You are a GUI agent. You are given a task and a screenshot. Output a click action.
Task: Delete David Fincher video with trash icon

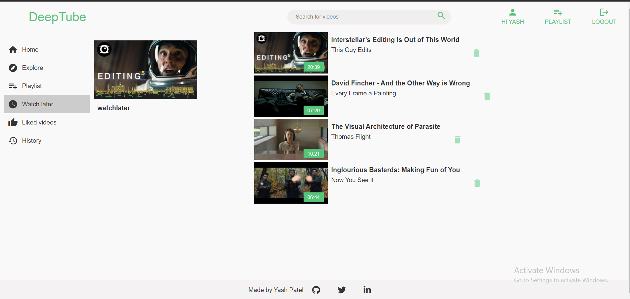pos(487,96)
